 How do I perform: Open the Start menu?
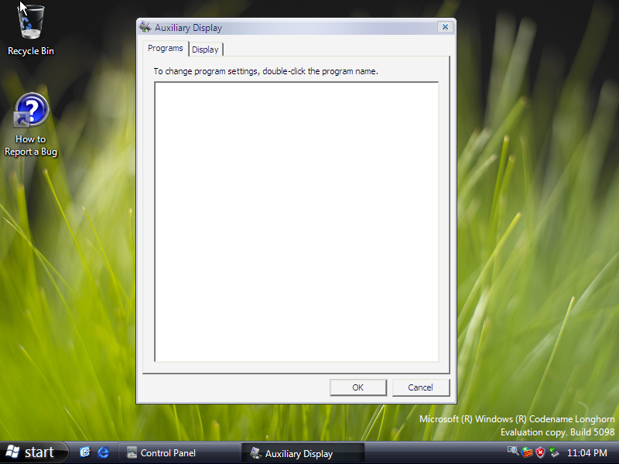(34, 452)
